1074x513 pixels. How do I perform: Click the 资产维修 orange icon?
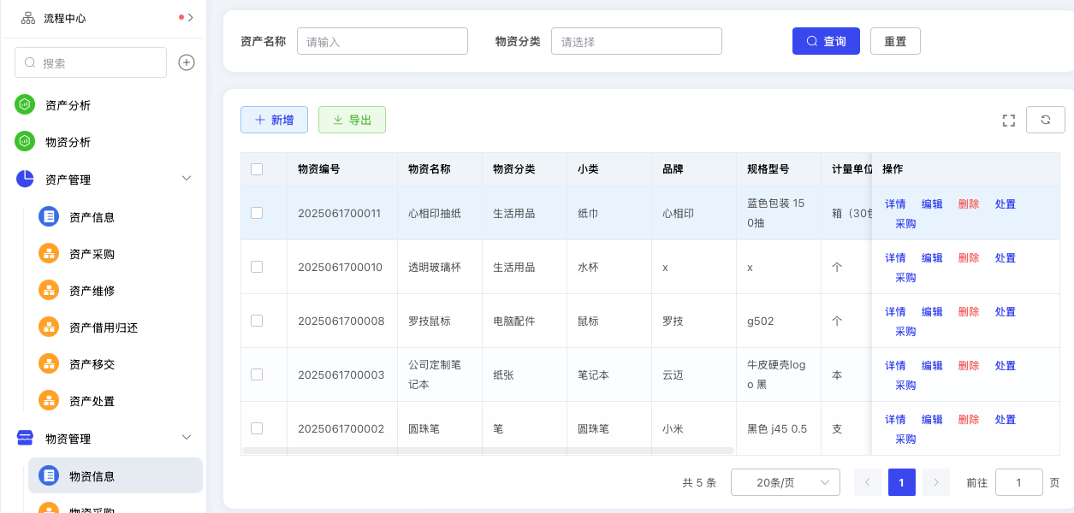pyautogui.click(x=49, y=291)
